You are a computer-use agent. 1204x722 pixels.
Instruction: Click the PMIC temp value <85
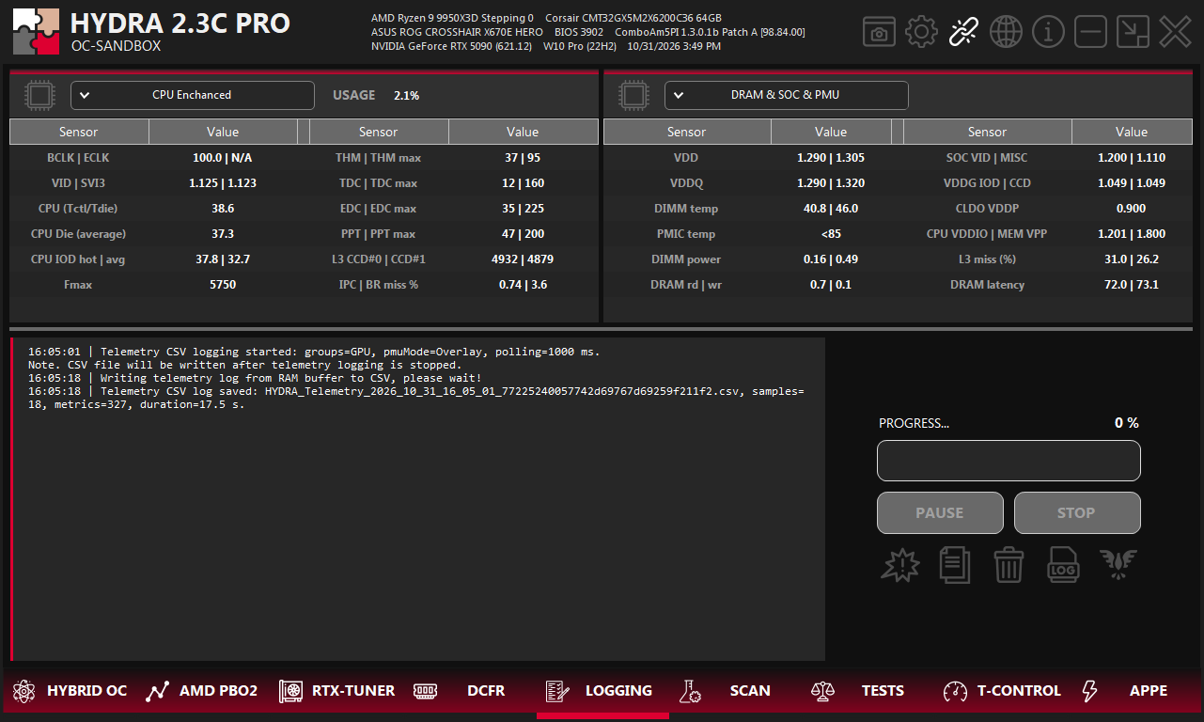[x=831, y=234]
